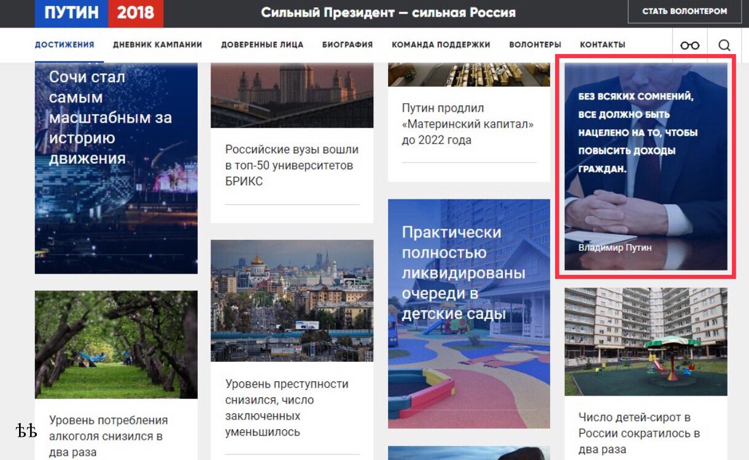Open the Сочи стал самым масштабным card
749x460 pixels.
click(116, 168)
